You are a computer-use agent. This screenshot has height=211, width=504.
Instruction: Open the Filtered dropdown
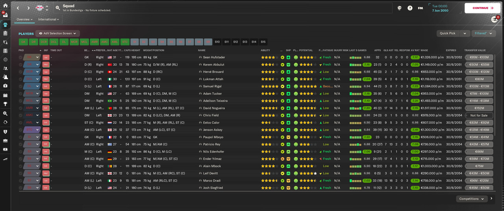484,33
